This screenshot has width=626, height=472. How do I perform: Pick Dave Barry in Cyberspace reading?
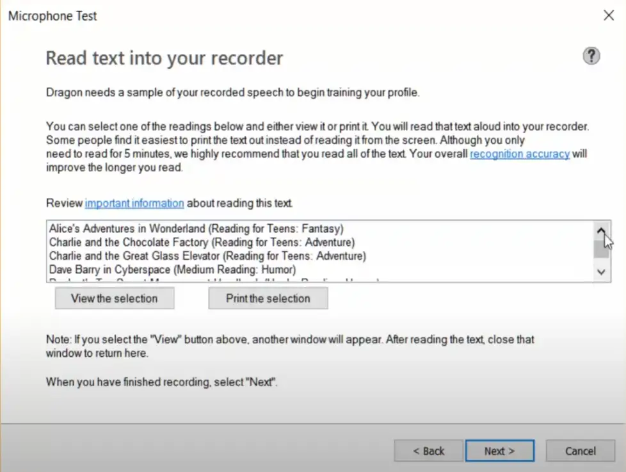(x=172, y=270)
